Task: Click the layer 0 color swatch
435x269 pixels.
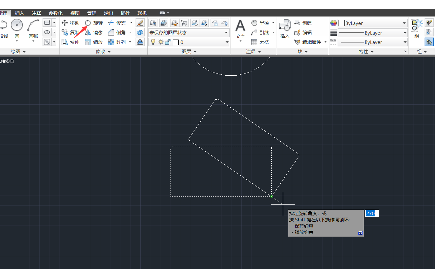Action: coord(176,42)
